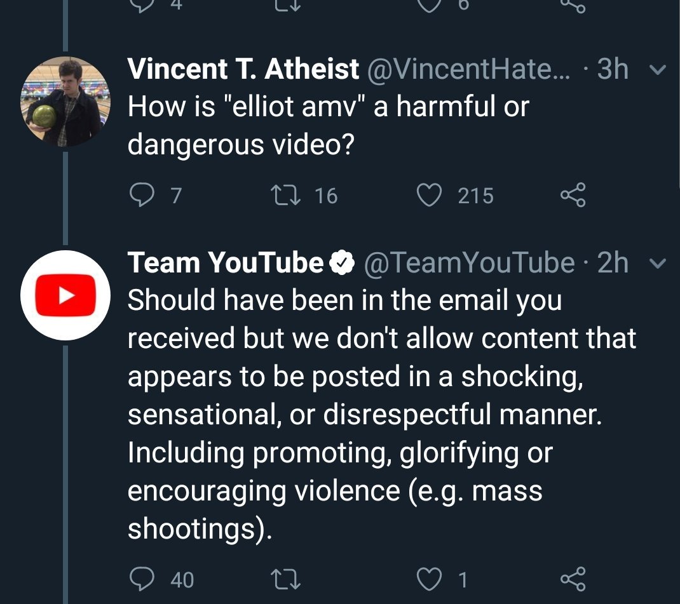The height and width of the screenshot is (604, 680).
Task: Like Vincent T. Atheist's tweet
Action: tap(428, 195)
